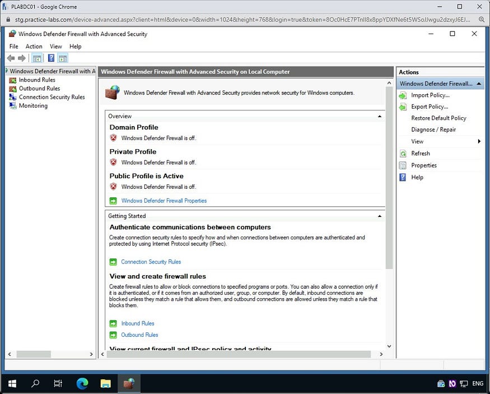The width and height of the screenshot is (490, 394).
Task: Open the View menu
Action: tap(56, 47)
